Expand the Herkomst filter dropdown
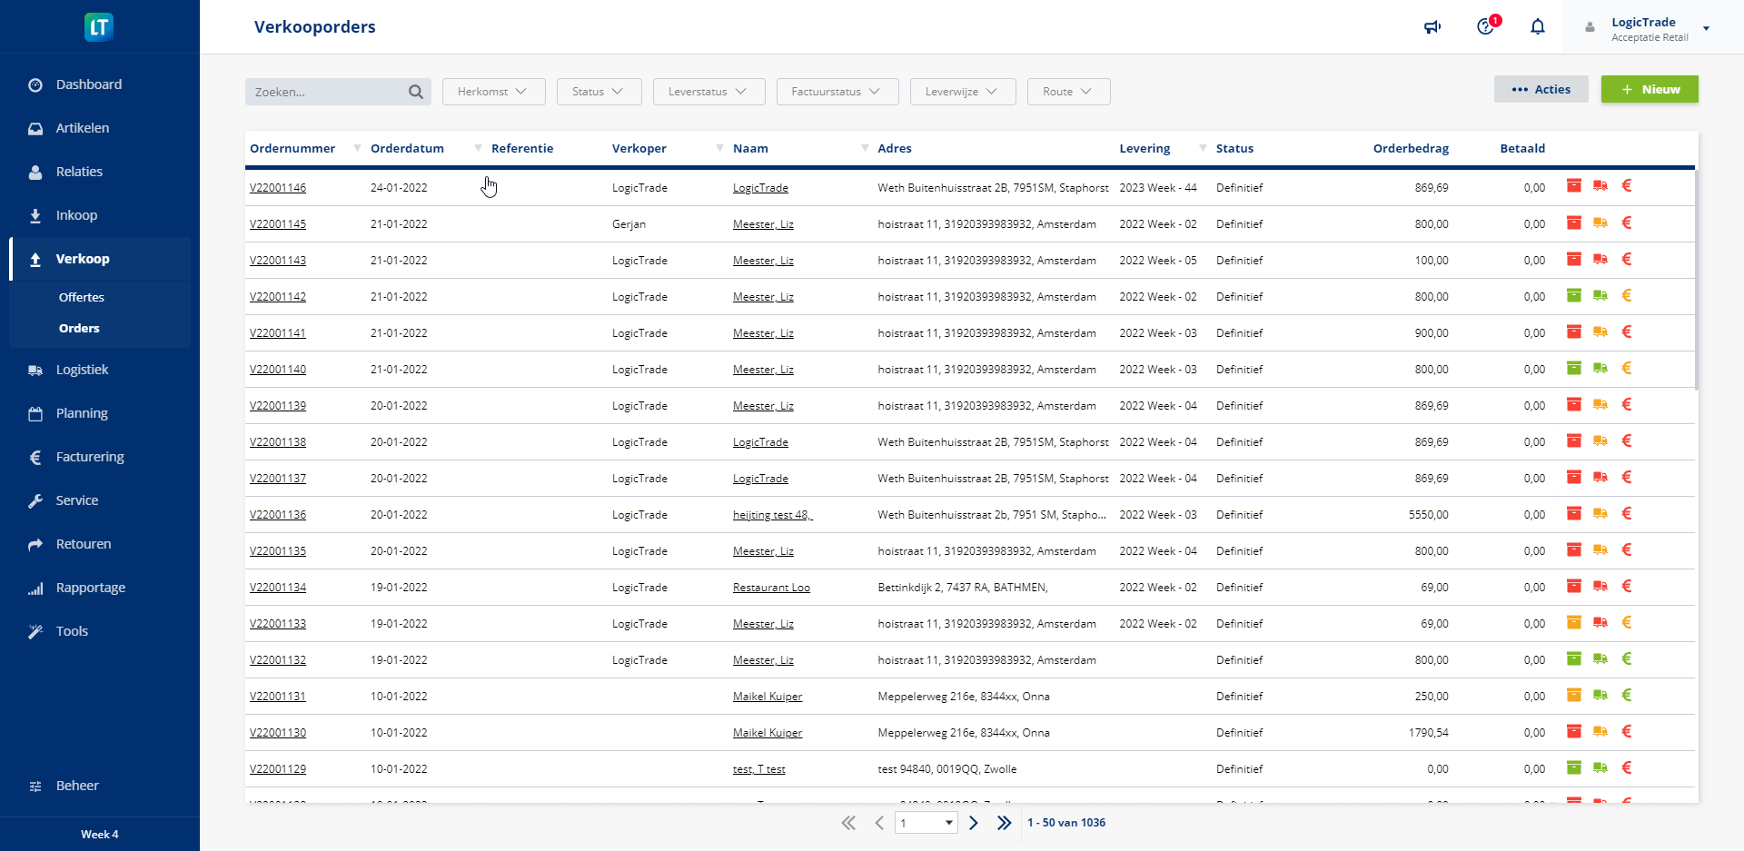The width and height of the screenshot is (1744, 851). pyautogui.click(x=493, y=92)
